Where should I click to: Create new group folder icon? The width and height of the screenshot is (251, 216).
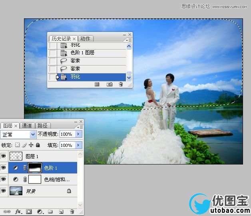coord(50,212)
